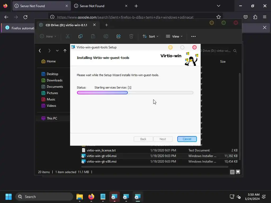Click the Copy icon in Explorer toolbar
Viewport: 271px width, 203px height.
[x=80, y=36]
